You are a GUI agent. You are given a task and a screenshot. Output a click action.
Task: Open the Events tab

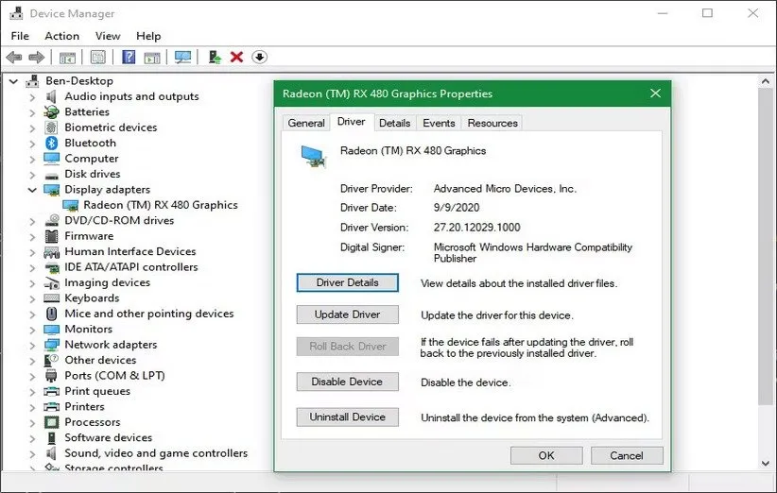point(439,123)
